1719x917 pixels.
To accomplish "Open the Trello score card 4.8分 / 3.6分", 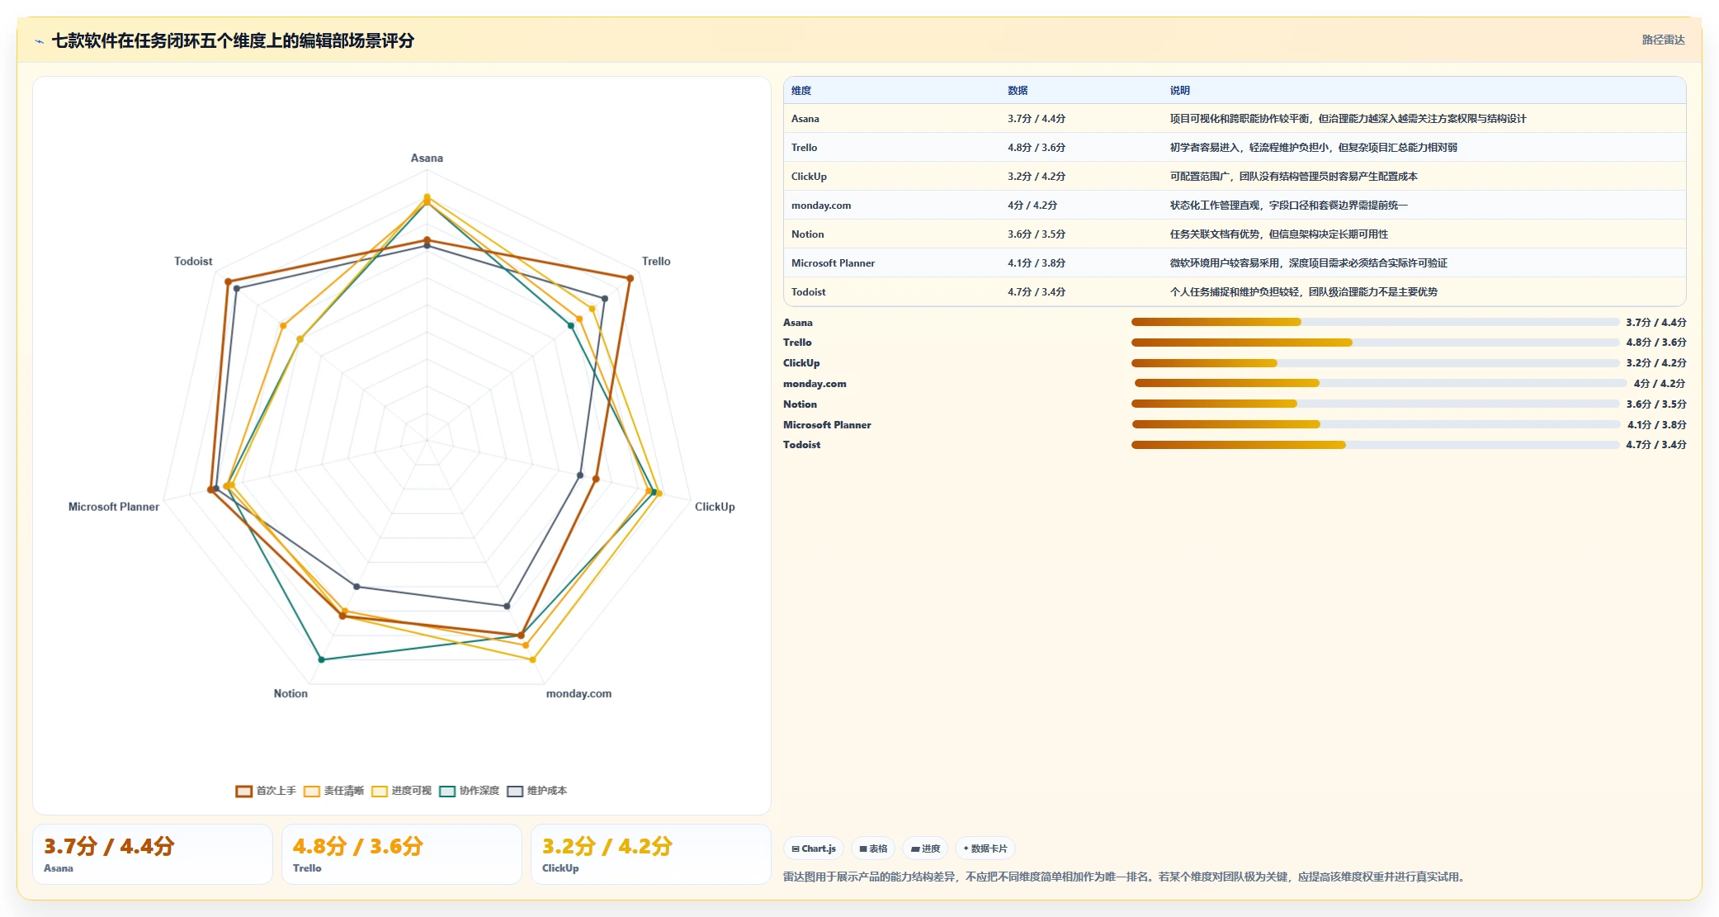I will 402,854.
